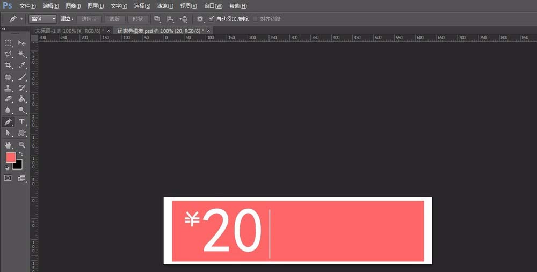Open the pink foreground color swatch
This screenshot has height=272, width=537.
11,157
